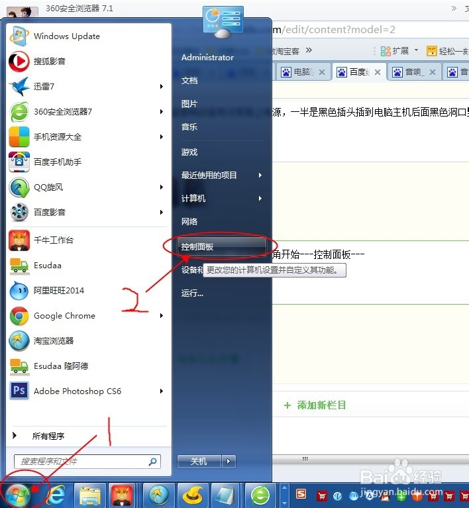Open 控制面板
Viewport: 469px width, 508px height.
[222, 247]
